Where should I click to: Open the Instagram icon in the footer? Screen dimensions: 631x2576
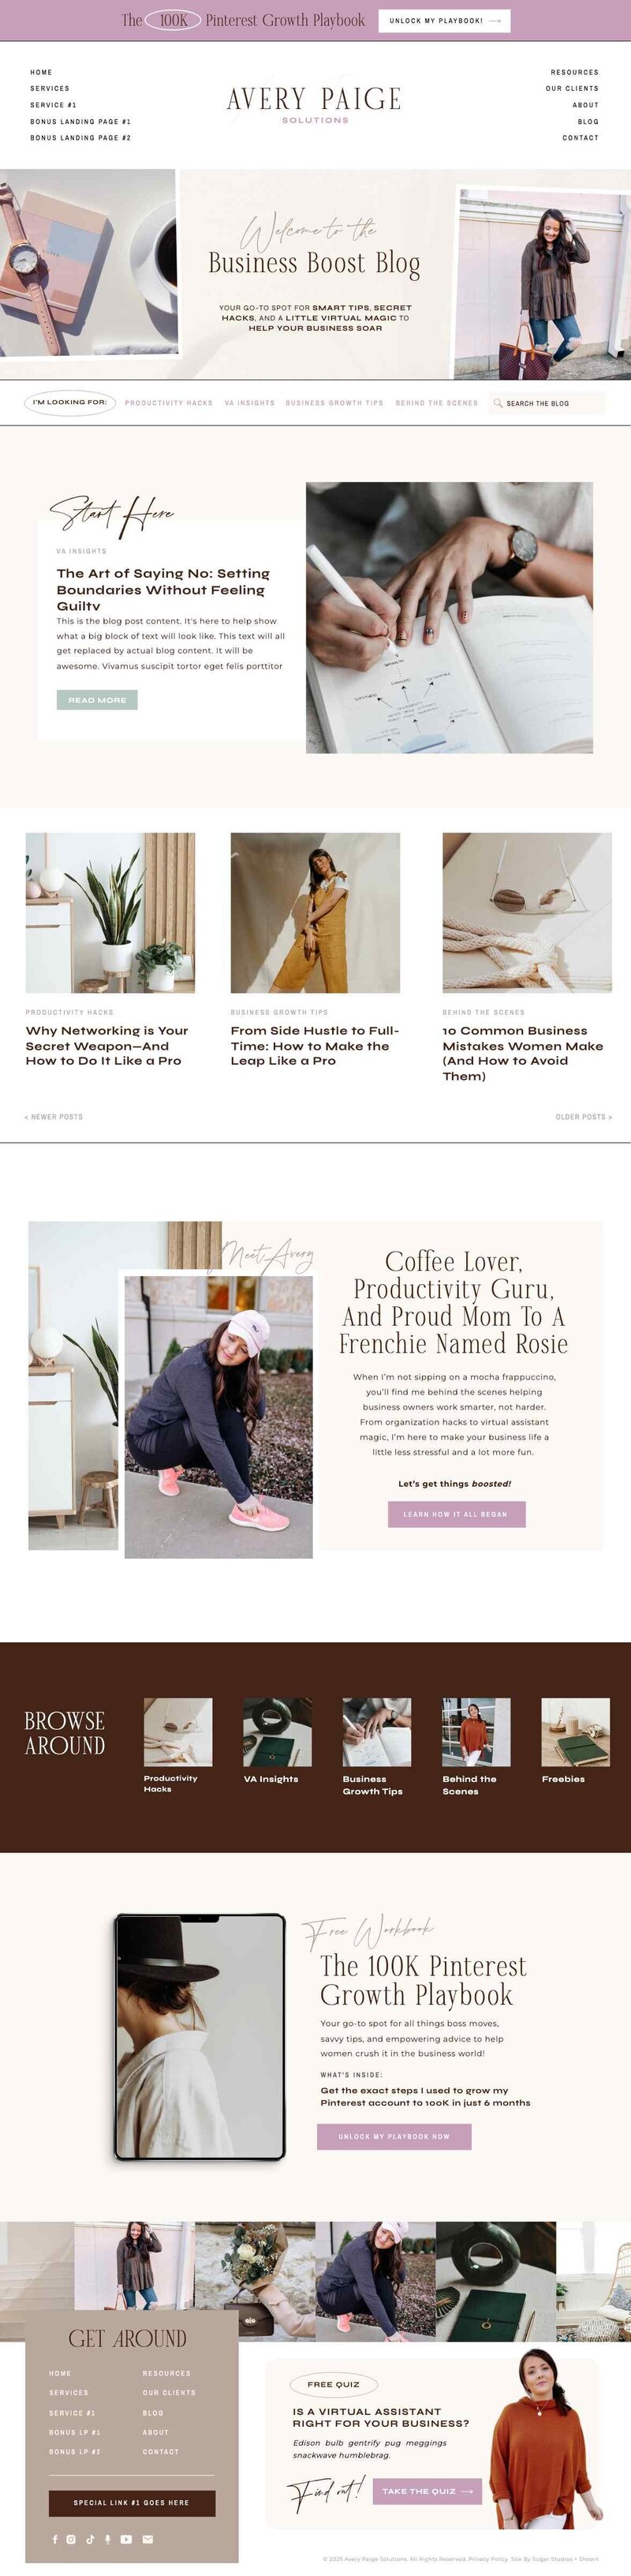pyautogui.click(x=71, y=2539)
